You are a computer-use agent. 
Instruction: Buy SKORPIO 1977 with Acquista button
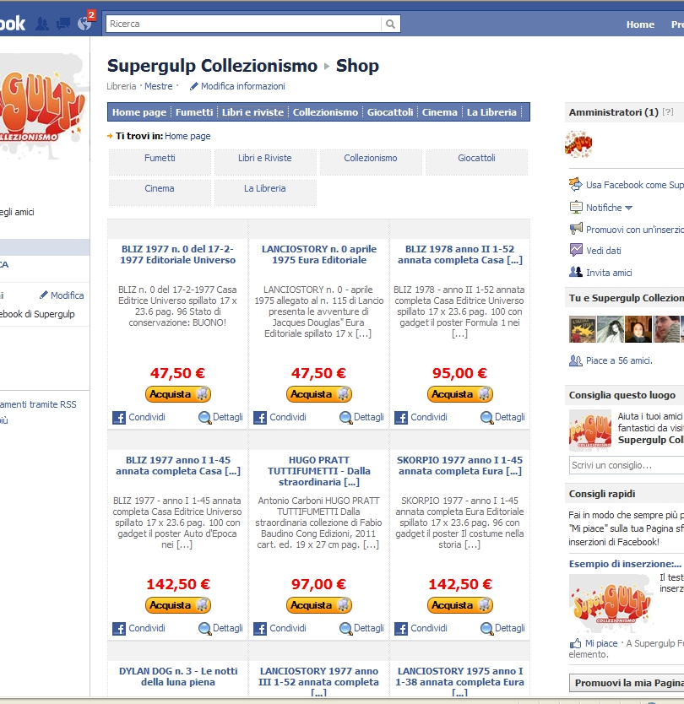[460, 604]
